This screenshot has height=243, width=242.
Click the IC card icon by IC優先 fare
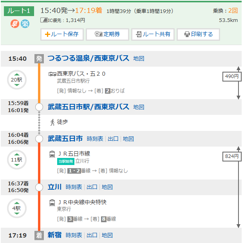point(44,20)
